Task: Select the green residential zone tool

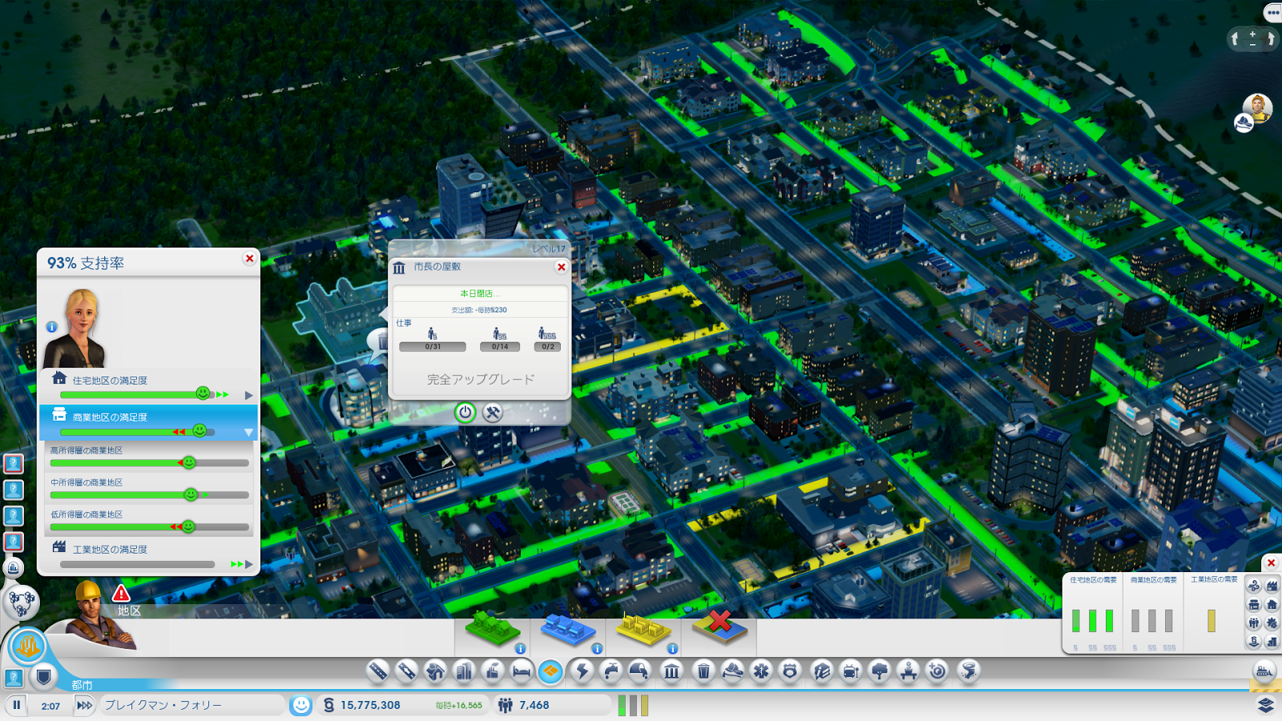Action: pos(493,629)
